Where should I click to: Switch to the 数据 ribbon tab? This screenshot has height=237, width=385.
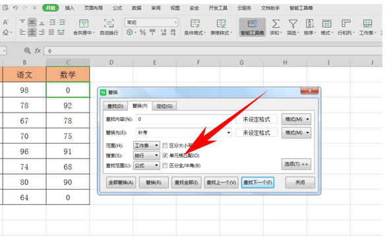click(136, 8)
